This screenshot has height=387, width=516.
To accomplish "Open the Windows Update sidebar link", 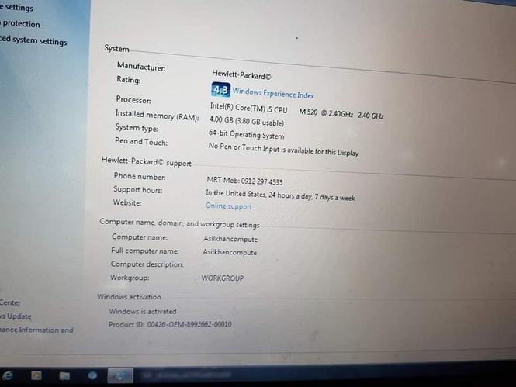I will (16, 316).
